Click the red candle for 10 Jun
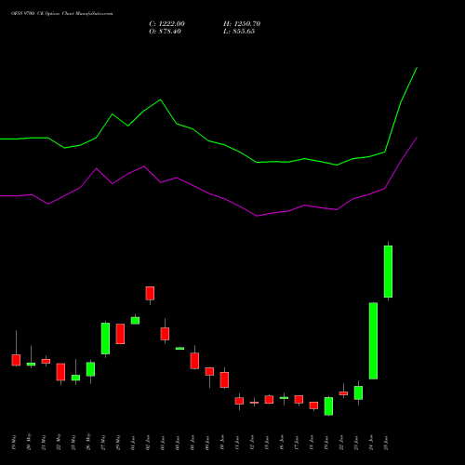 click(x=224, y=379)
